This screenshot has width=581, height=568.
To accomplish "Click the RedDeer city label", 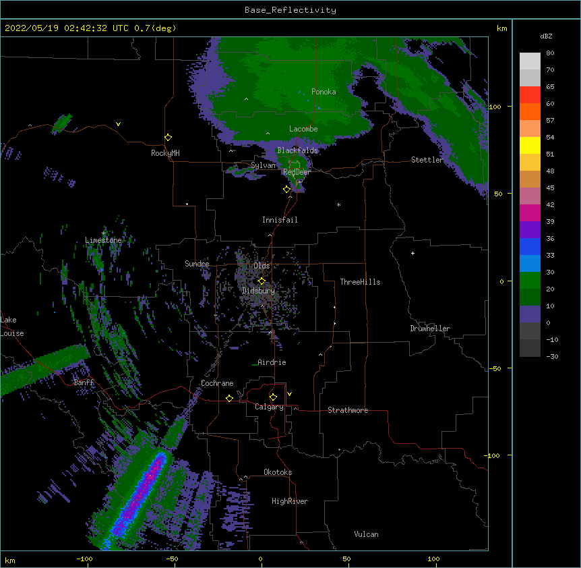I will (297, 172).
